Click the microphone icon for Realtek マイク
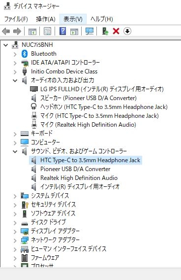The image size is (181, 280). coord(34,124)
